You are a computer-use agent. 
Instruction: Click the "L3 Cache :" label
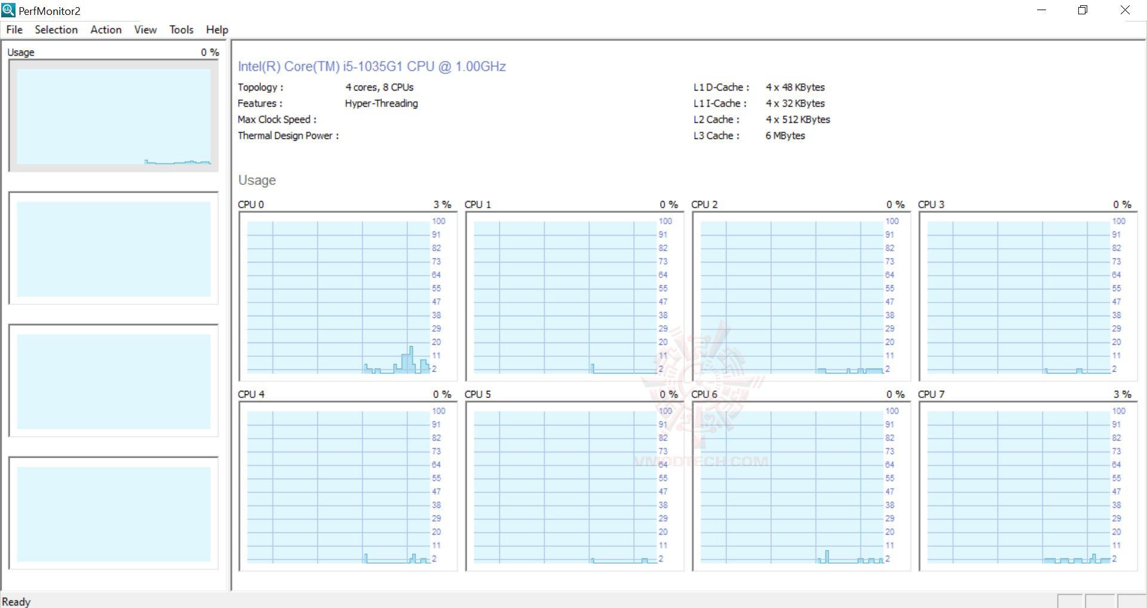pyautogui.click(x=716, y=135)
